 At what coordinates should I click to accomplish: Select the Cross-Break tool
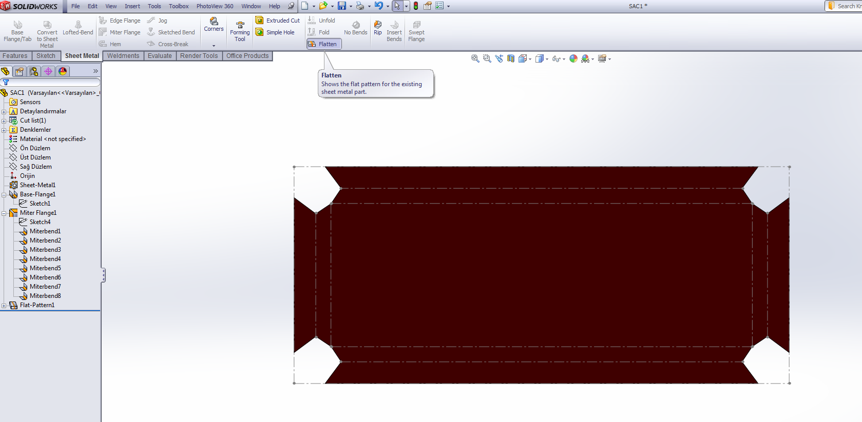point(168,44)
